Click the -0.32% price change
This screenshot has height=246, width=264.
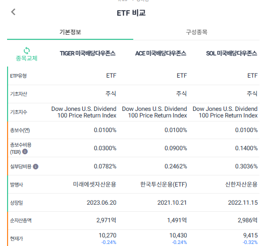coord(250,242)
